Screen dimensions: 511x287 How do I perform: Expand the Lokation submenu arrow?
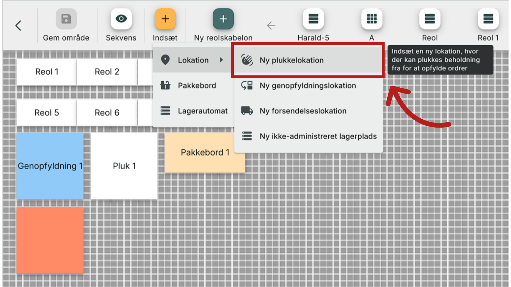tap(221, 60)
